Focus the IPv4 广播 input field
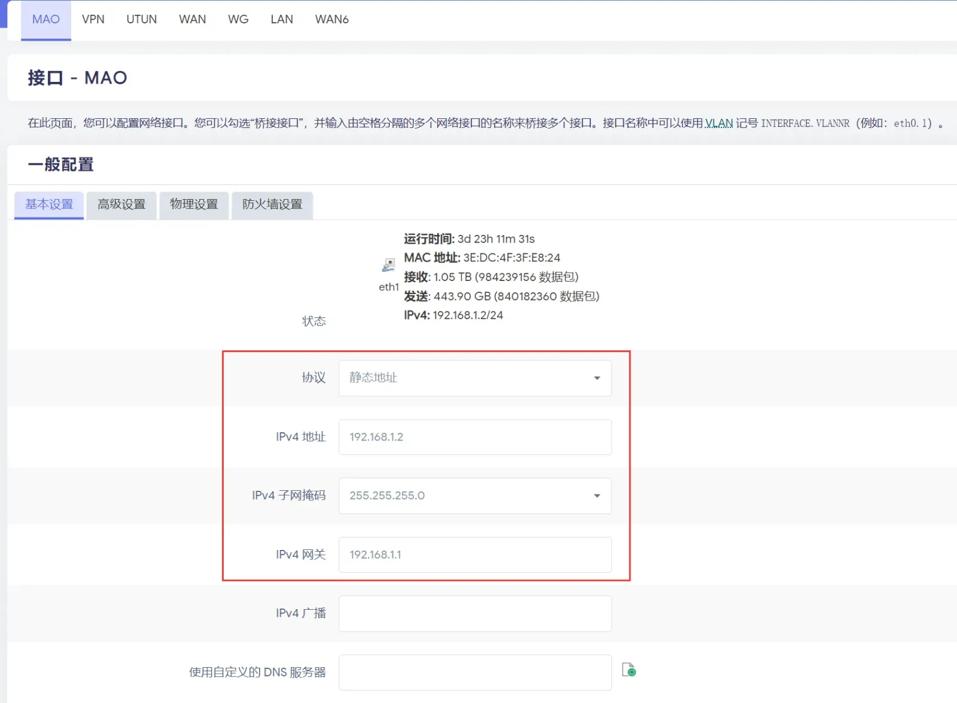The image size is (957, 703). click(x=475, y=613)
